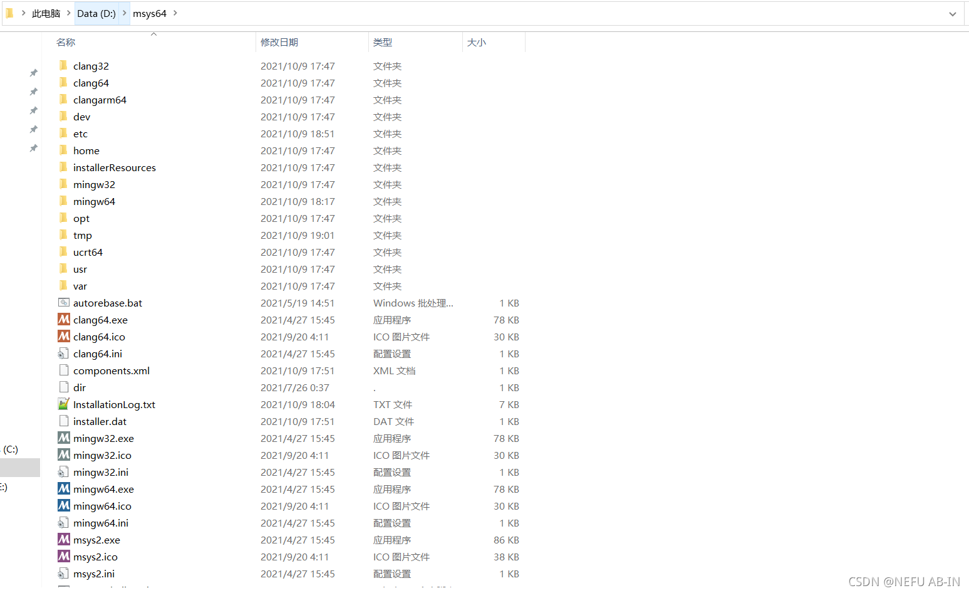Sort files by 大小 column header

(477, 43)
